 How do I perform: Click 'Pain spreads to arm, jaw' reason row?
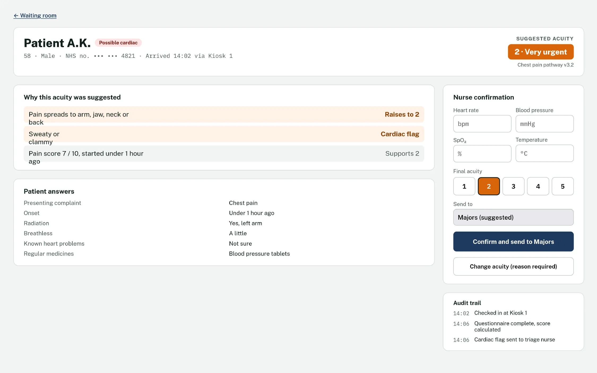(224, 115)
